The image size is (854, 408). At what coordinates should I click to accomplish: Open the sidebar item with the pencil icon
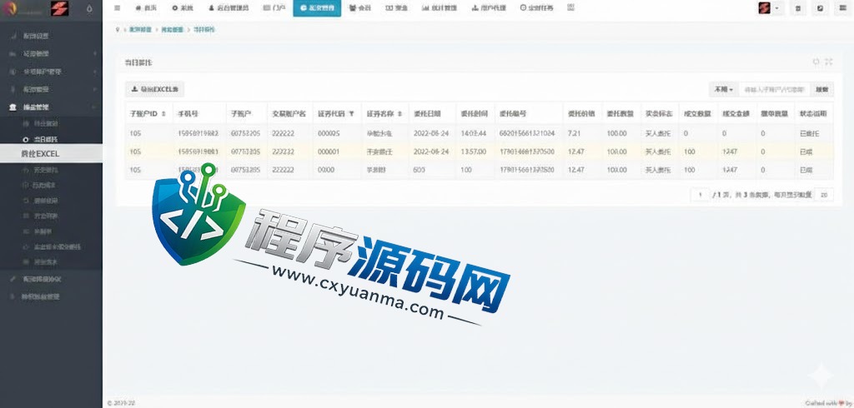[x=51, y=279]
